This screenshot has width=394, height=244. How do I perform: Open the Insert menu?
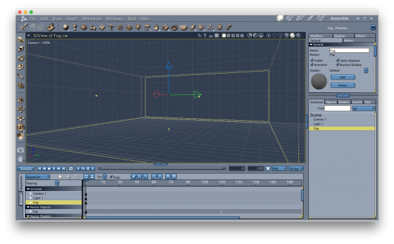click(x=72, y=19)
